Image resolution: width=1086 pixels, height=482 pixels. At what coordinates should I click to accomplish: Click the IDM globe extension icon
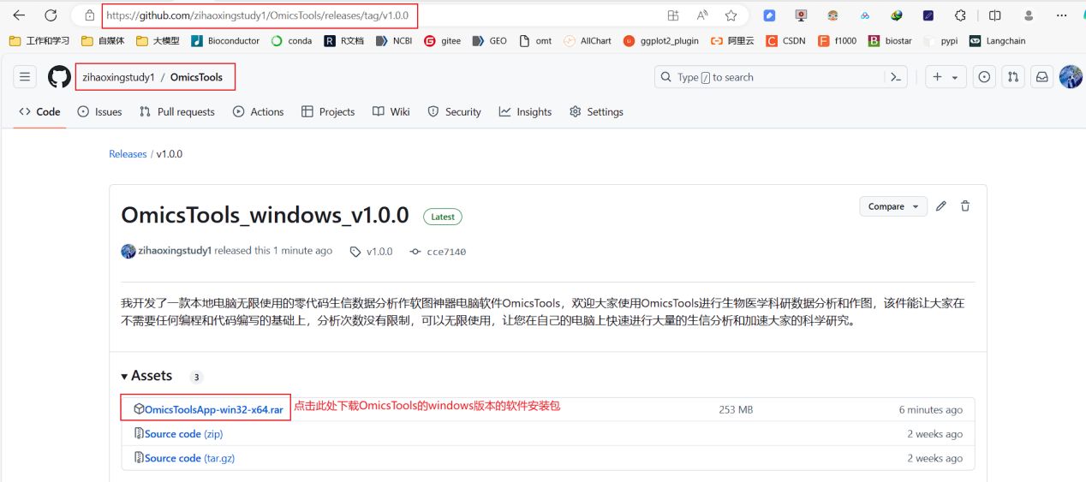point(897,15)
